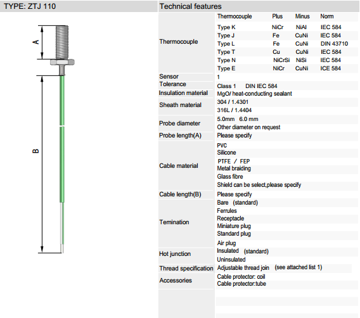The height and width of the screenshot is (318, 360).
Task: Click the 'Temination' row label
Action: [174, 222]
